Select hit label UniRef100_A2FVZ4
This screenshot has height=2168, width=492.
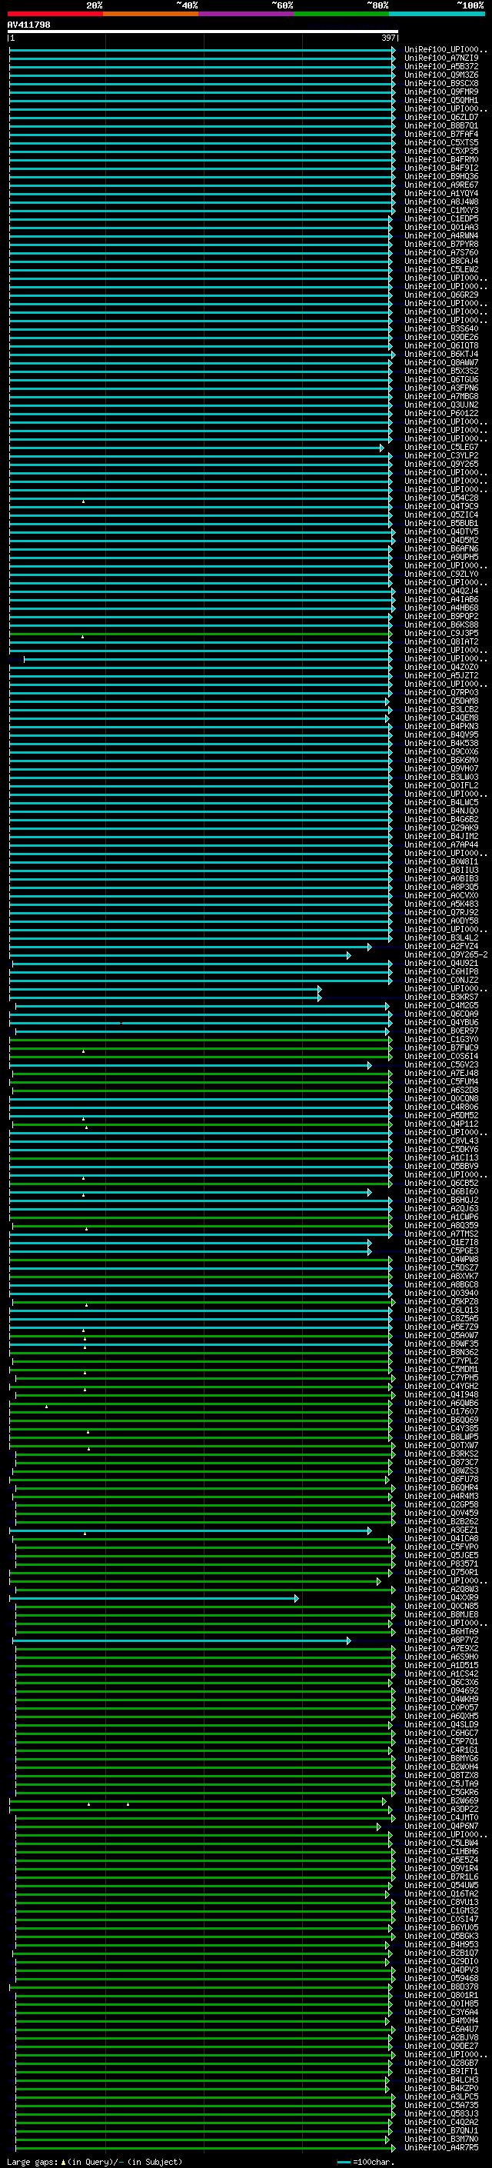441,946
